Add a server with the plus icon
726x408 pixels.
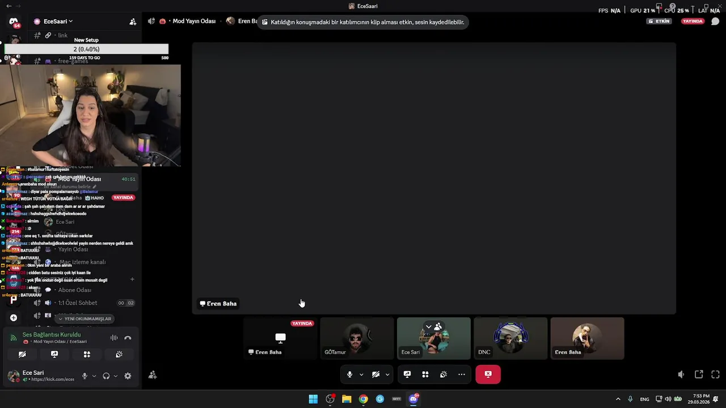pyautogui.click(x=14, y=318)
